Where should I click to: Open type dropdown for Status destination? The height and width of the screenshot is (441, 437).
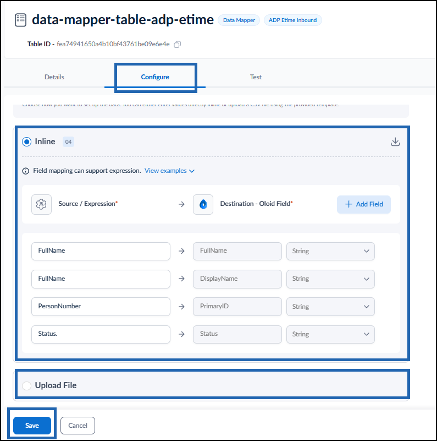point(330,334)
